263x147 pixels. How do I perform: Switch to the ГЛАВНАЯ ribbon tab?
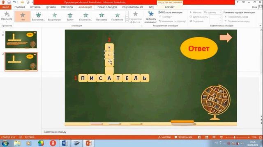coord(20,7)
